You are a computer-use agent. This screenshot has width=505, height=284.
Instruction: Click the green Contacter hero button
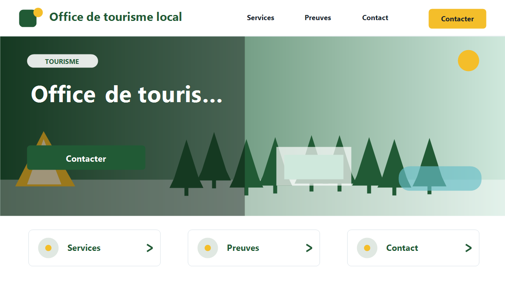[x=86, y=159]
